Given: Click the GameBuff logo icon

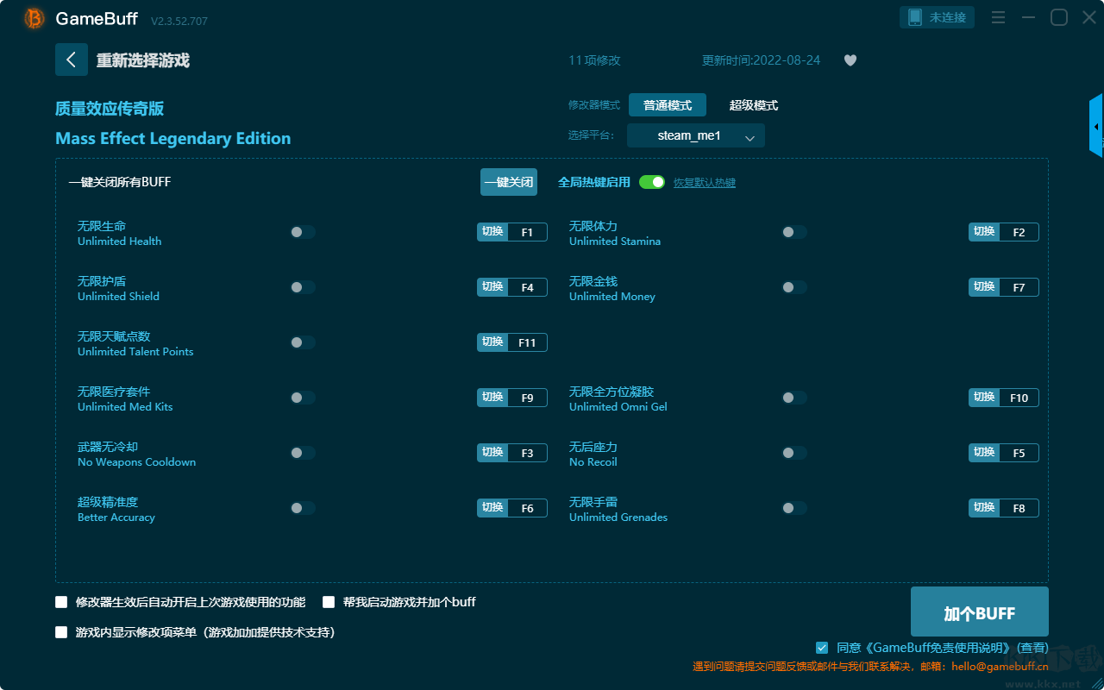Looking at the screenshot, I should [x=34, y=18].
